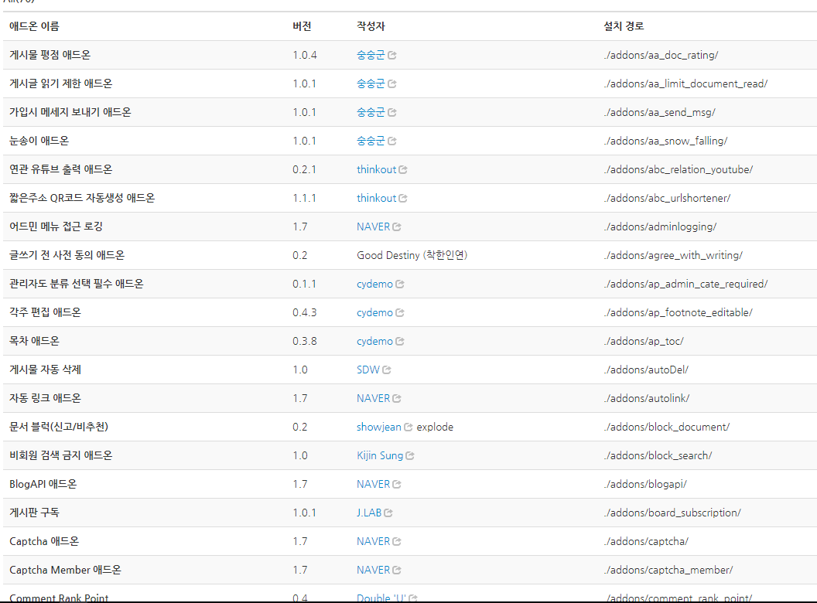Click external-link icon beside NAVER in Captcha Member row

(397, 571)
